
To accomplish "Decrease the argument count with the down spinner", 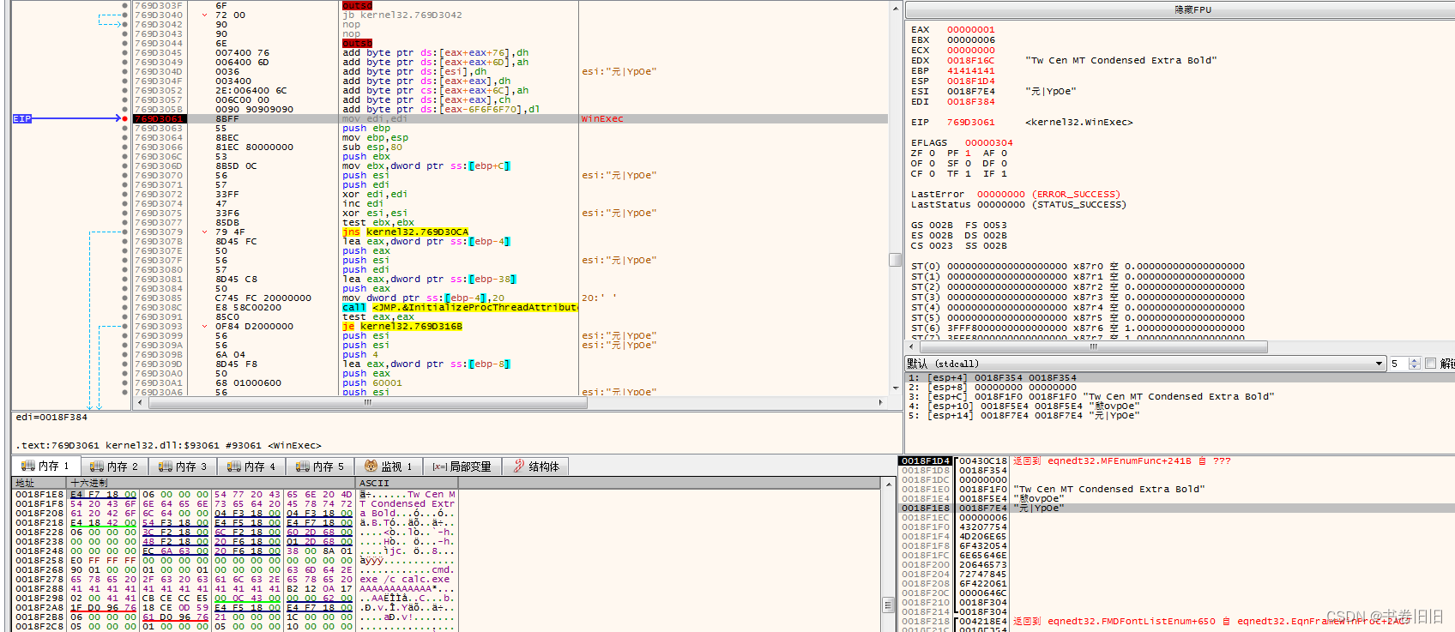I will point(1415,367).
